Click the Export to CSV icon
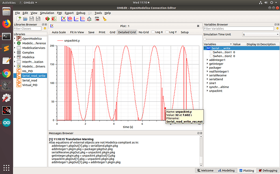This screenshot has height=174, width=280. [x=97, y=19]
